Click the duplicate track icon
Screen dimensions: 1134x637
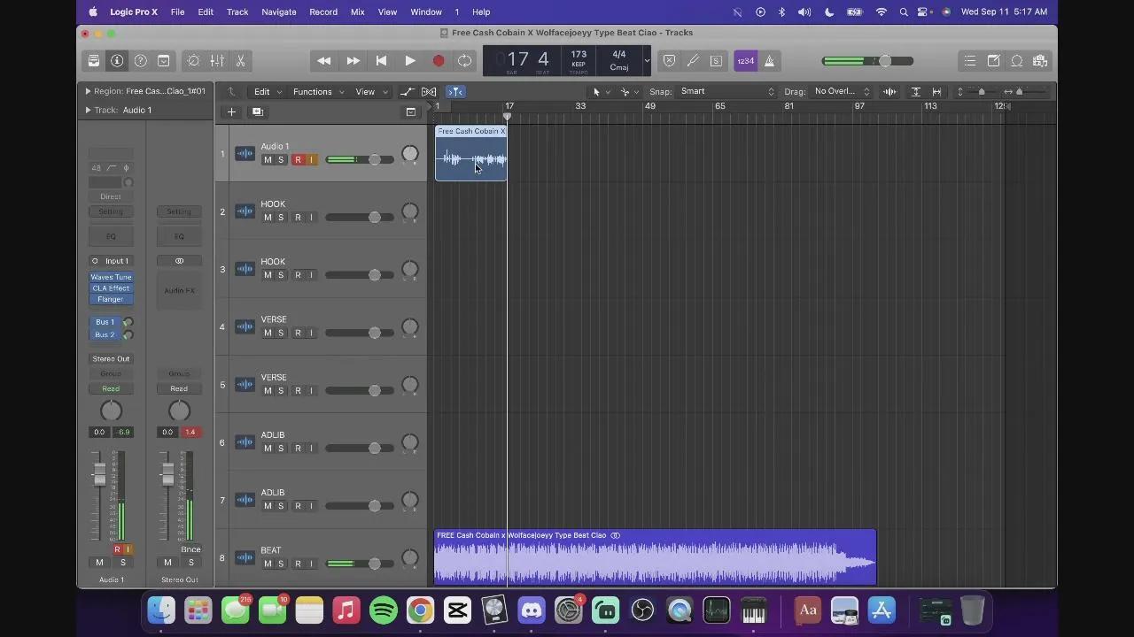pyautogui.click(x=258, y=111)
